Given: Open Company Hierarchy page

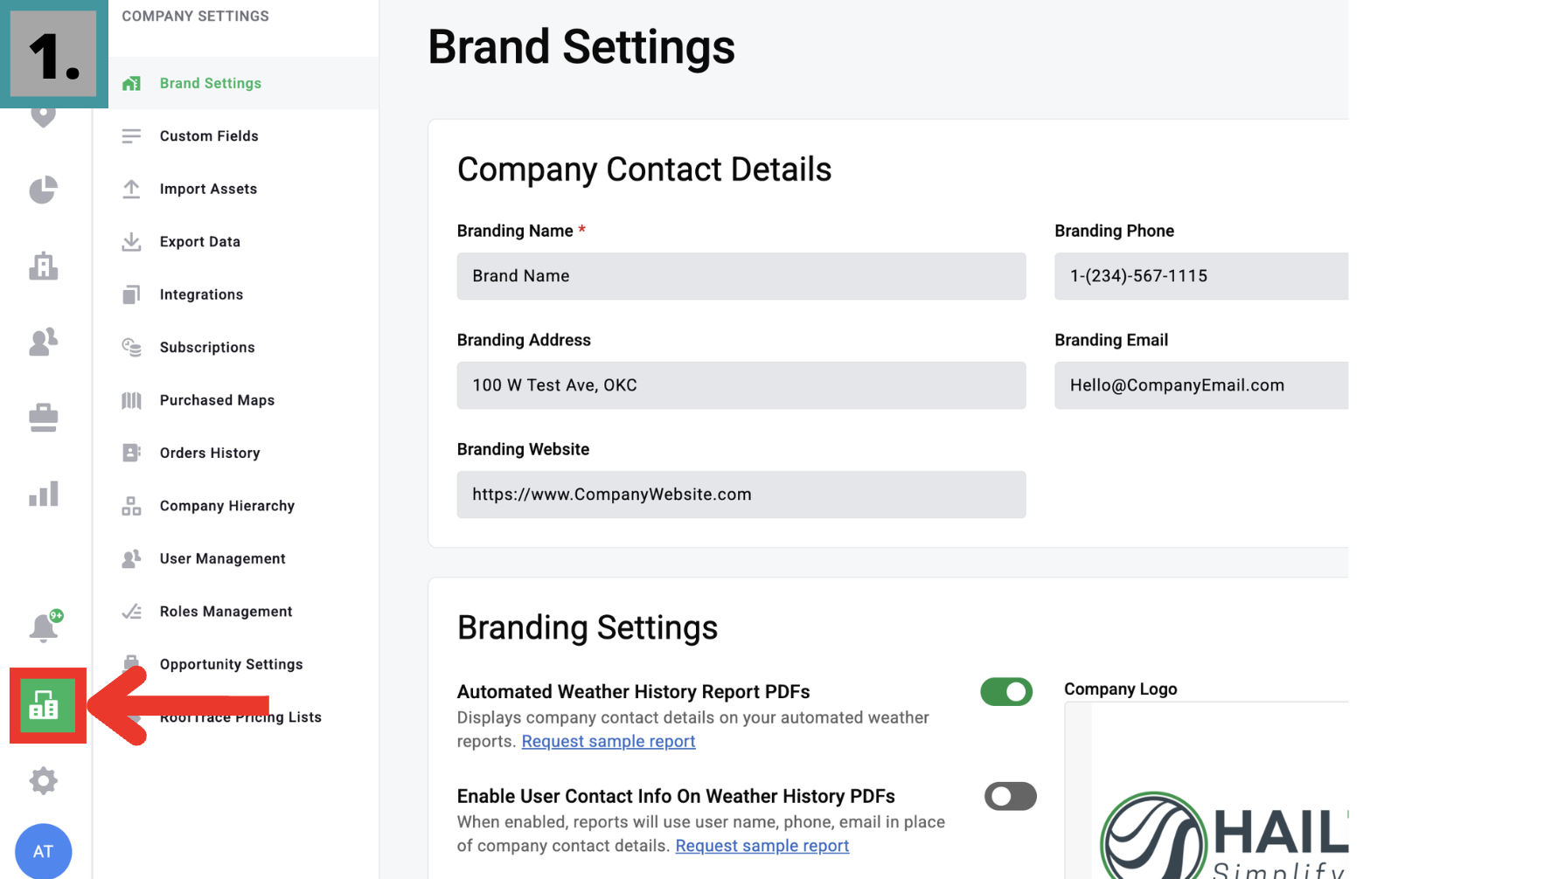Looking at the screenshot, I should [x=226, y=506].
